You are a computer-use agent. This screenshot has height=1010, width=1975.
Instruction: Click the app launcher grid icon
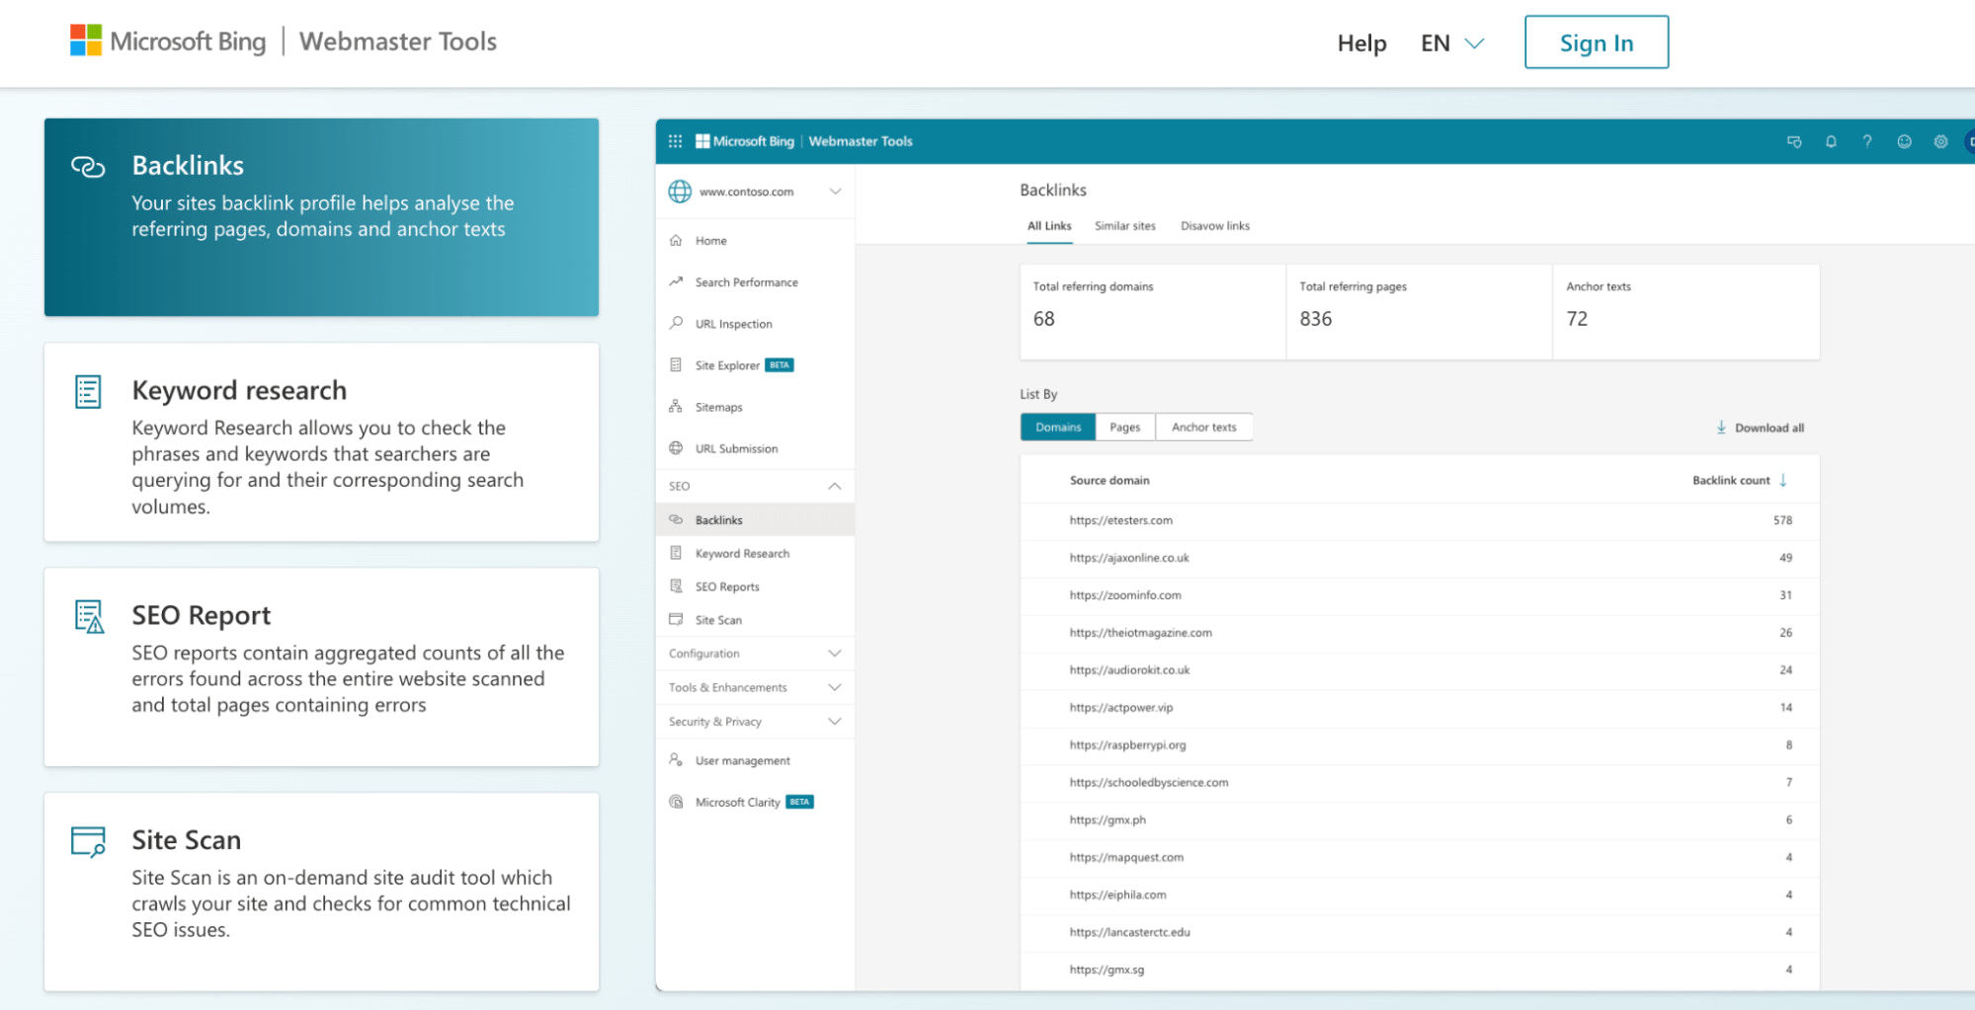click(675, 141)
